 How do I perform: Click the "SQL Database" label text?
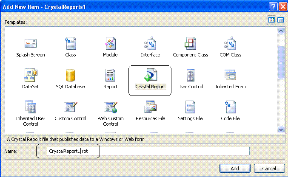tap(70, 87)
